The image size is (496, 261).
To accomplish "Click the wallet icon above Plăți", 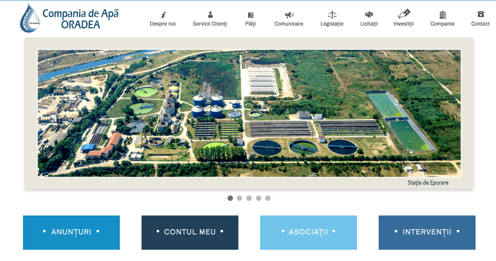I will click(x=251, y=15).
